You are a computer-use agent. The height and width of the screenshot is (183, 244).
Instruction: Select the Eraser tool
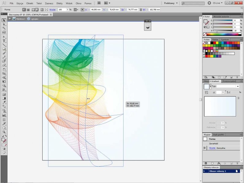[x=4, y=65]
